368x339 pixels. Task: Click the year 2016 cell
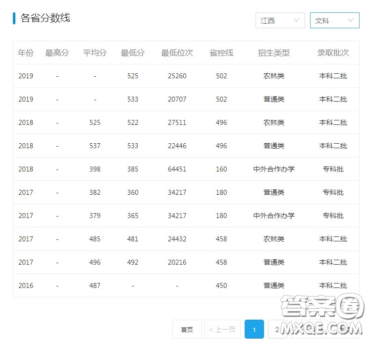pos(26,285)
